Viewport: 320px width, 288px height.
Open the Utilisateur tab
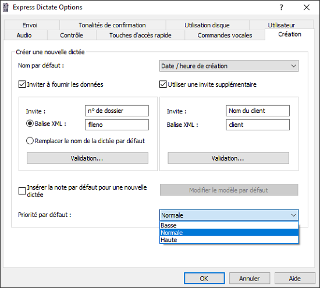(x=281, y=25)
